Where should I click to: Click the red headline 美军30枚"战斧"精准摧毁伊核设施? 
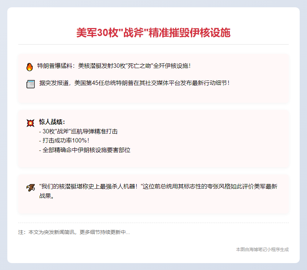pyautogui.click(x=153, y=33)
